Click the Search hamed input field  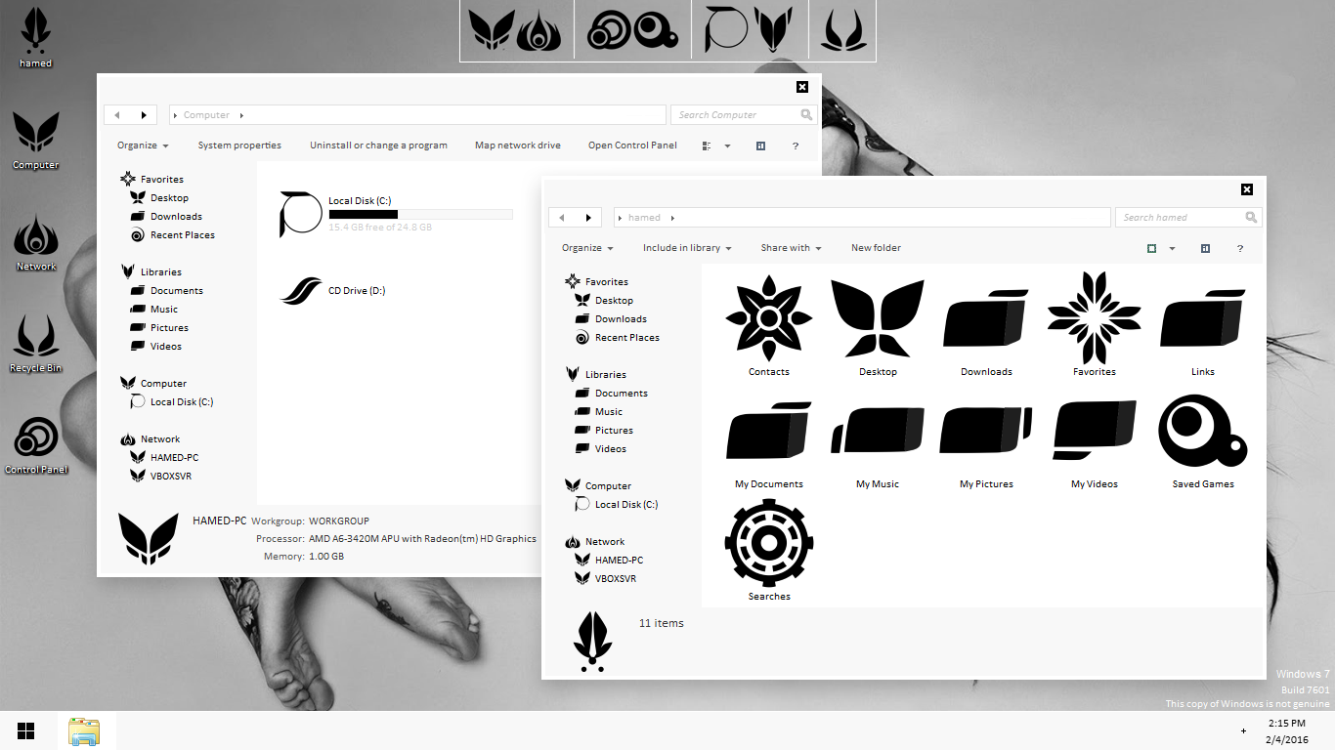click(x=1178, y=218)
